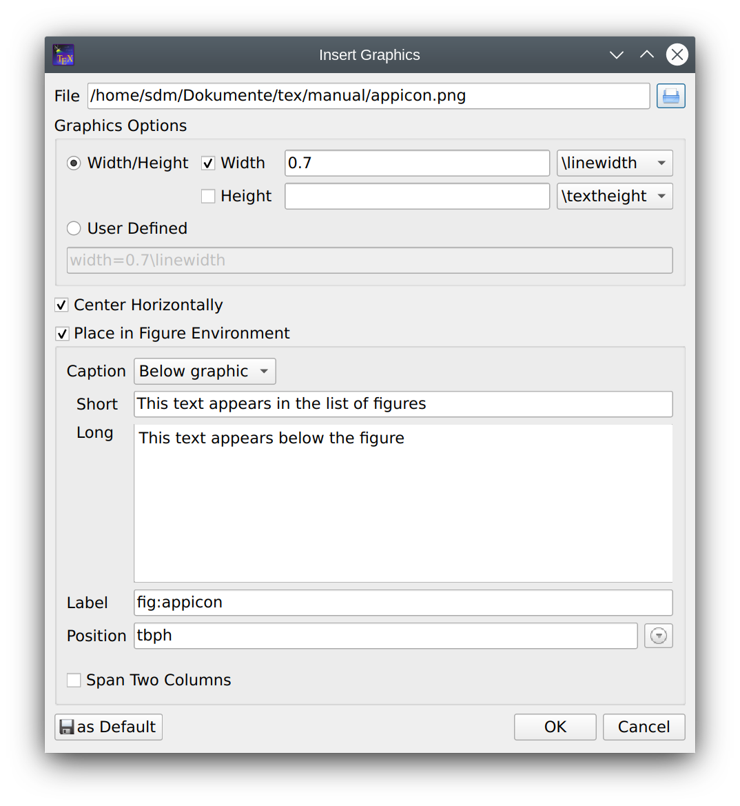Click the position picker arrow icon
The width and height of the screenshot is (740, 806).
[x=658, y=636]
